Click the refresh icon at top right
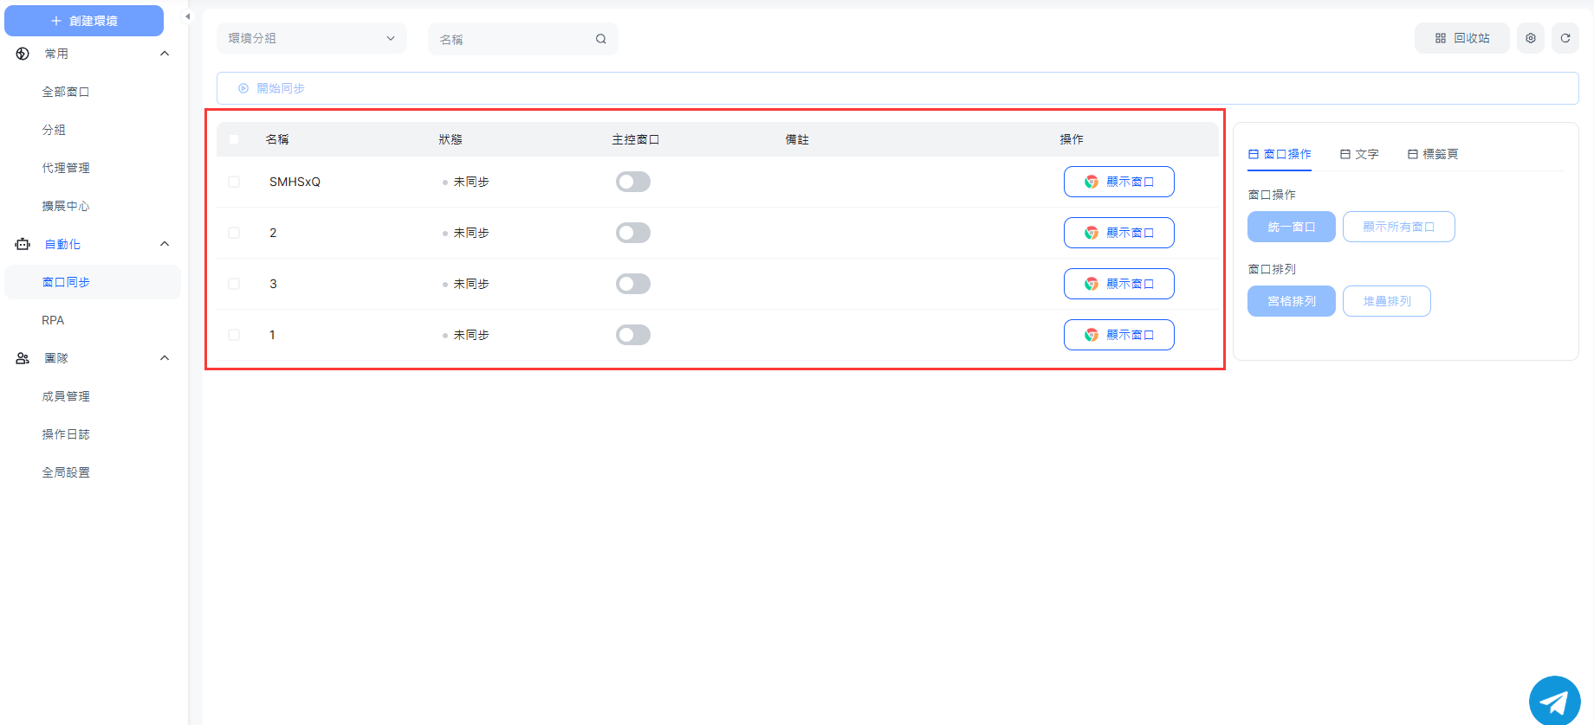1594x725 pixels. tap(1565, 38)
